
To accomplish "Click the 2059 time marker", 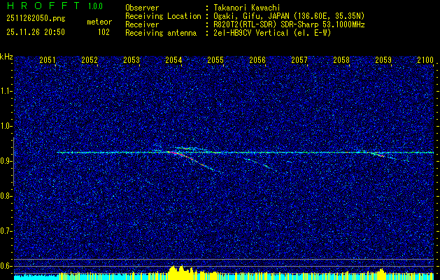I will click(x=383, y=60).
